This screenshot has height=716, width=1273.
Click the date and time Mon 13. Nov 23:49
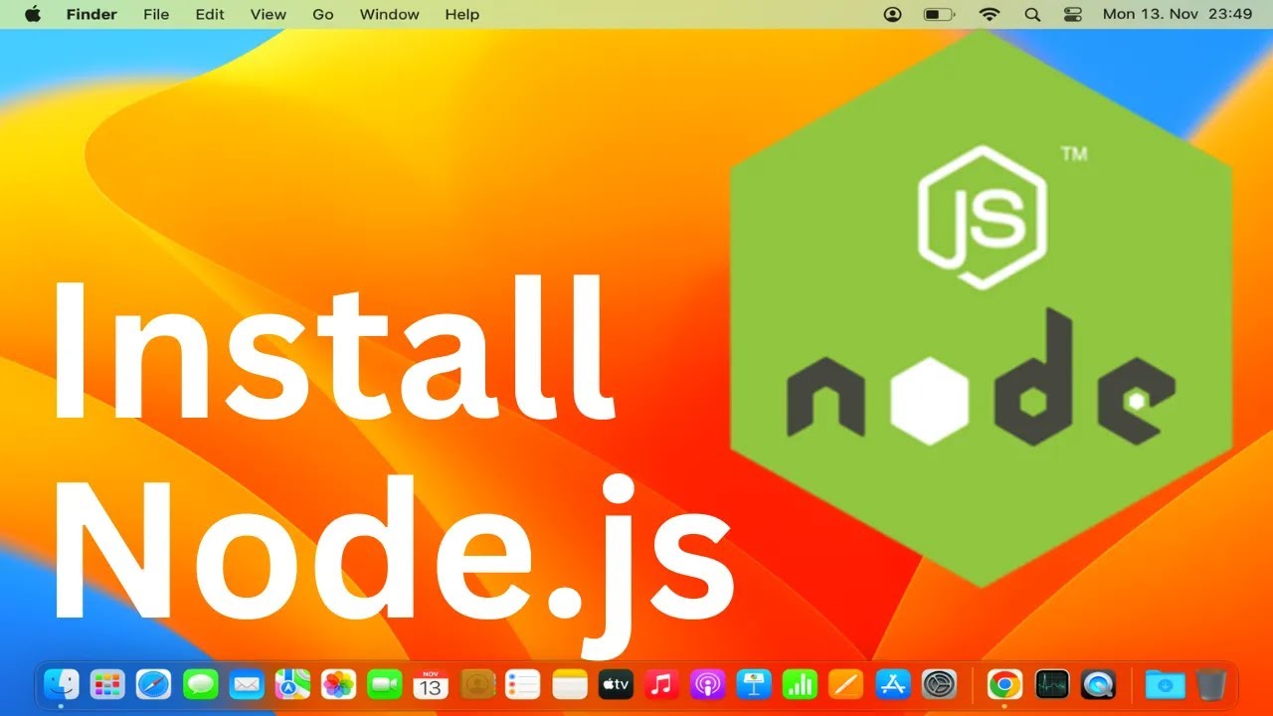[x=1178, y=14]
